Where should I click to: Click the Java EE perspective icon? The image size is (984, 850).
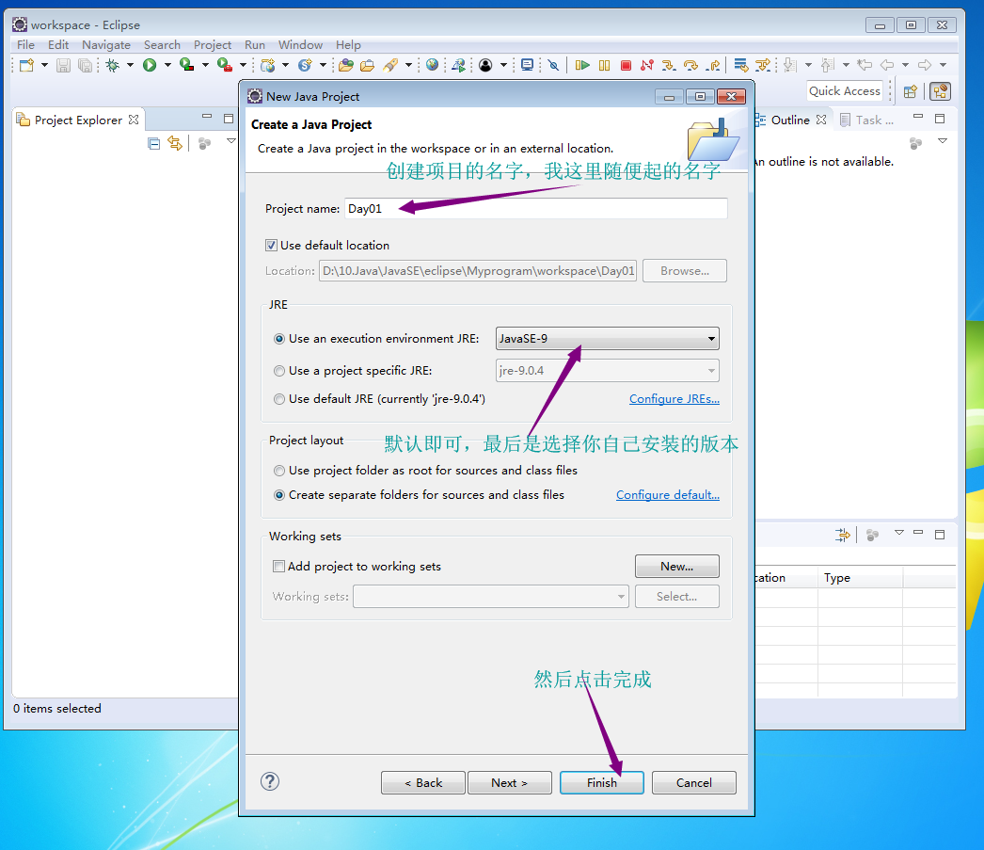[940, 91]
